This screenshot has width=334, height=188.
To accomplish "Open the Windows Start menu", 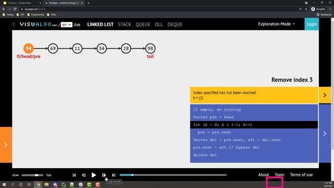I will click(x=4, y=184).
